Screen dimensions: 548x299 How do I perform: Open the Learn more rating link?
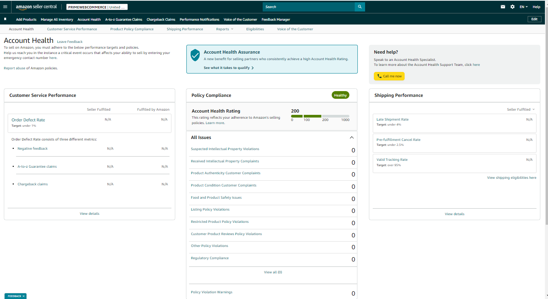[215, 123]
